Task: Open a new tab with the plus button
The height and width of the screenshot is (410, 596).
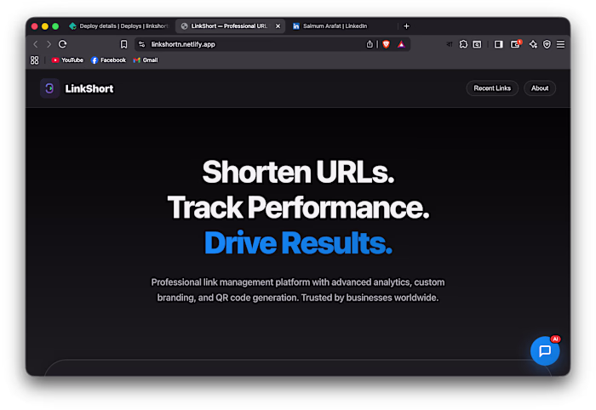Action: [x=406, y=26]
